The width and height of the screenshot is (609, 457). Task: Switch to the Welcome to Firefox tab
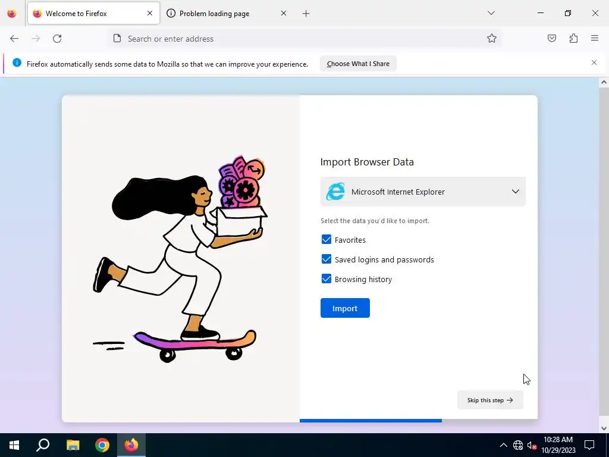pos(93,14)
